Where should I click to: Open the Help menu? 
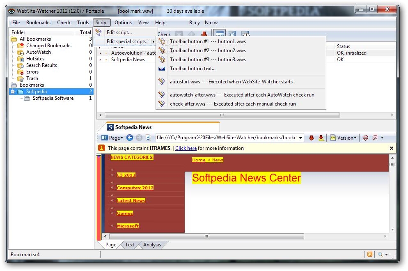(160, 23)
